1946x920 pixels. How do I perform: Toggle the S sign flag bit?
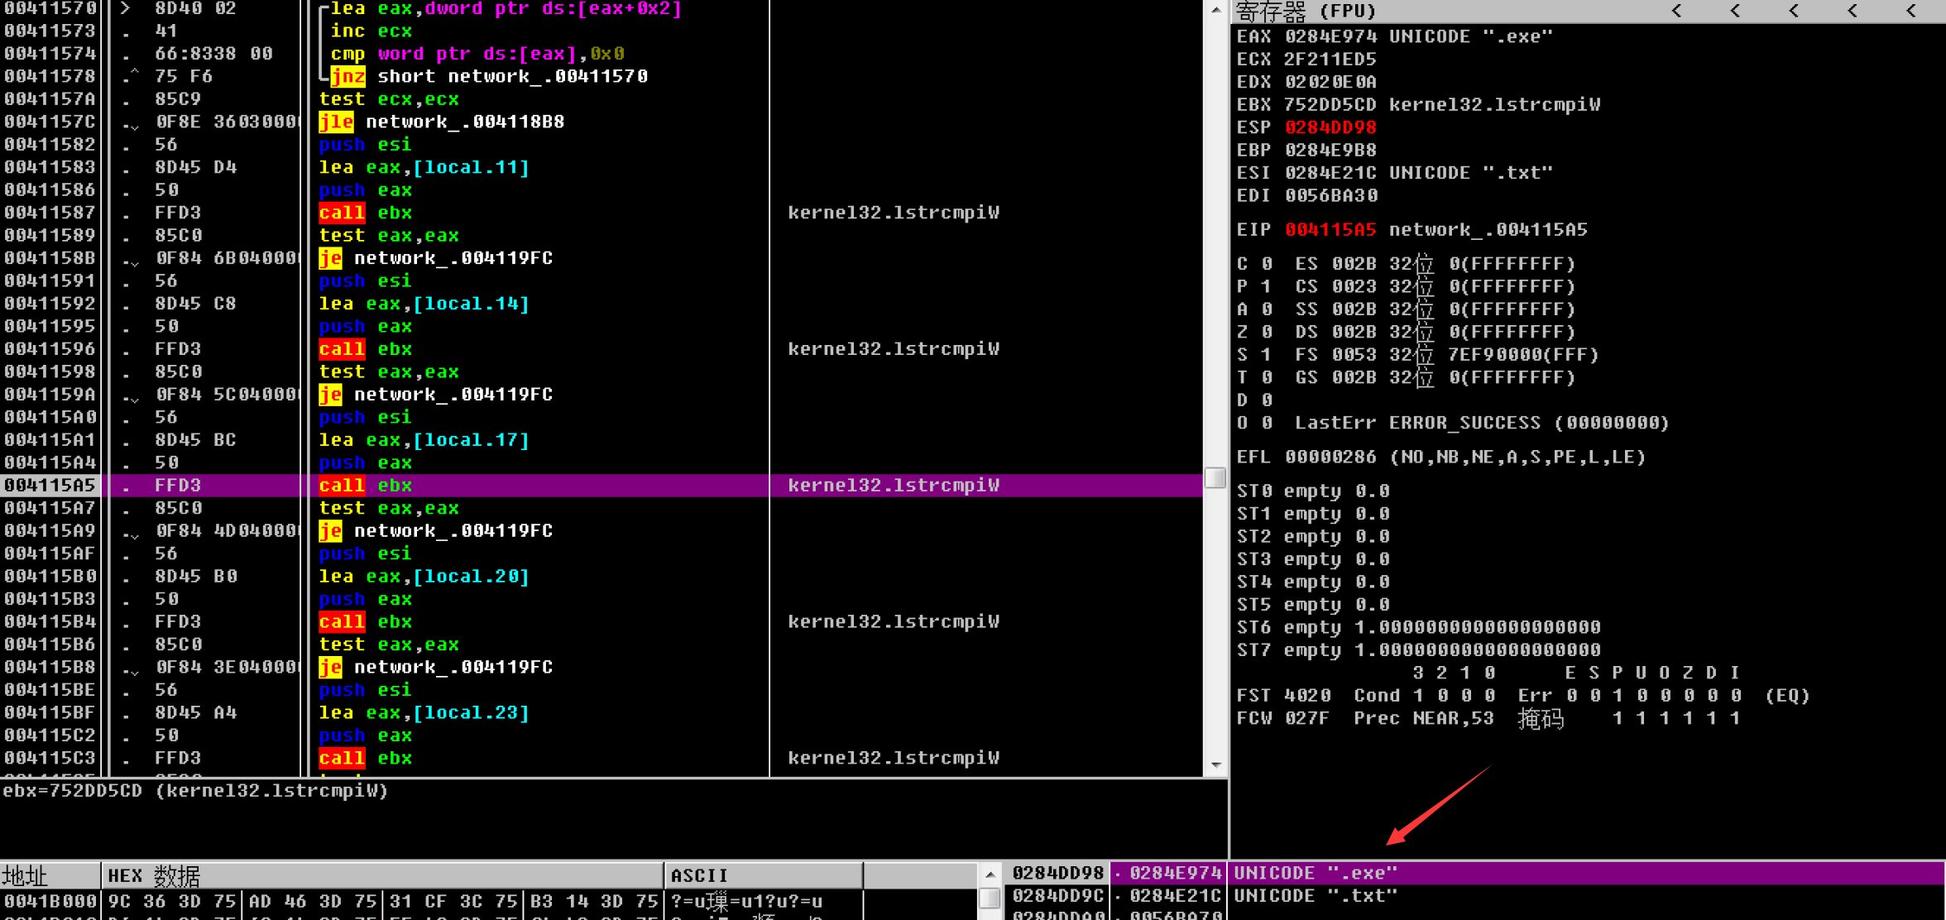(1266, 355)
